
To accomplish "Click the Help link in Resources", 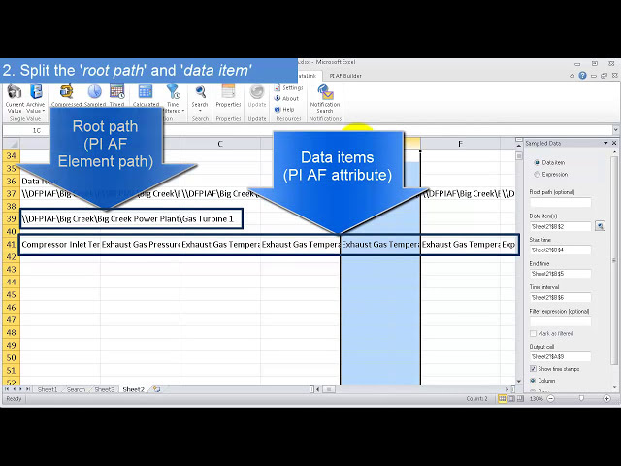I will tap(287, 109).
